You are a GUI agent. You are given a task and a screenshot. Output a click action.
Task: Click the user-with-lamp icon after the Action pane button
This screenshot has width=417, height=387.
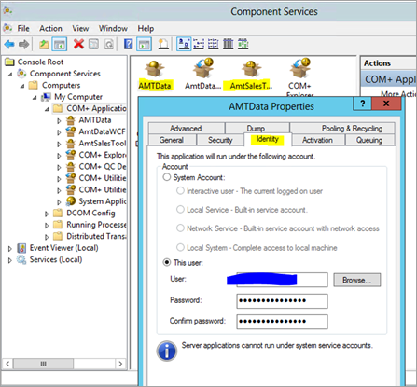click(163, 44)
